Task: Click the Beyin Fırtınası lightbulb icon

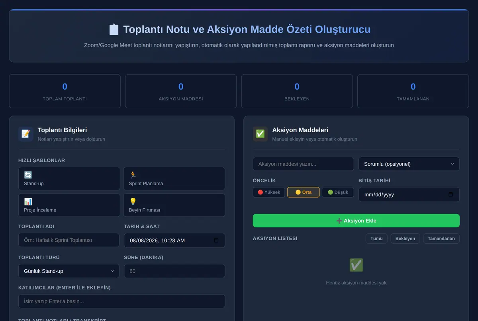Action: (133, 201)
